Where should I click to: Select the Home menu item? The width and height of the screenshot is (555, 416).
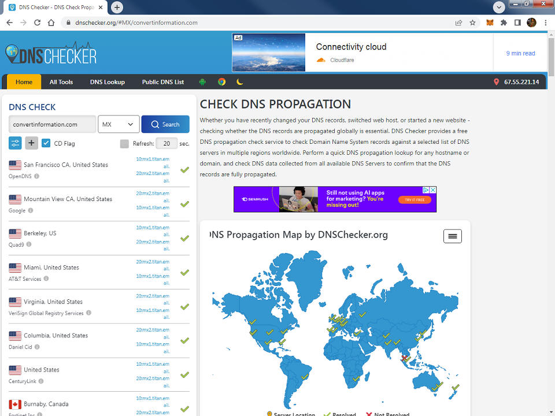pos(24,82)
